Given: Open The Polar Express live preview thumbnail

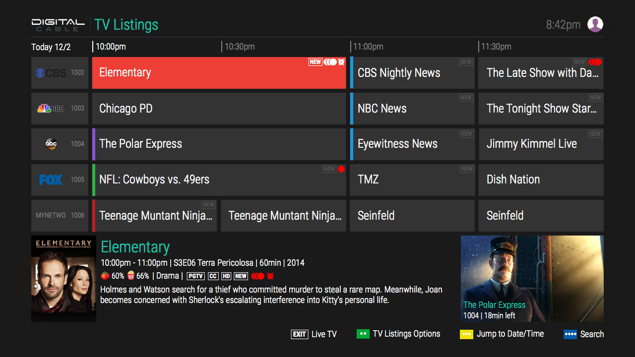Looking at the screenshot, I should click(x=532, y=278).
